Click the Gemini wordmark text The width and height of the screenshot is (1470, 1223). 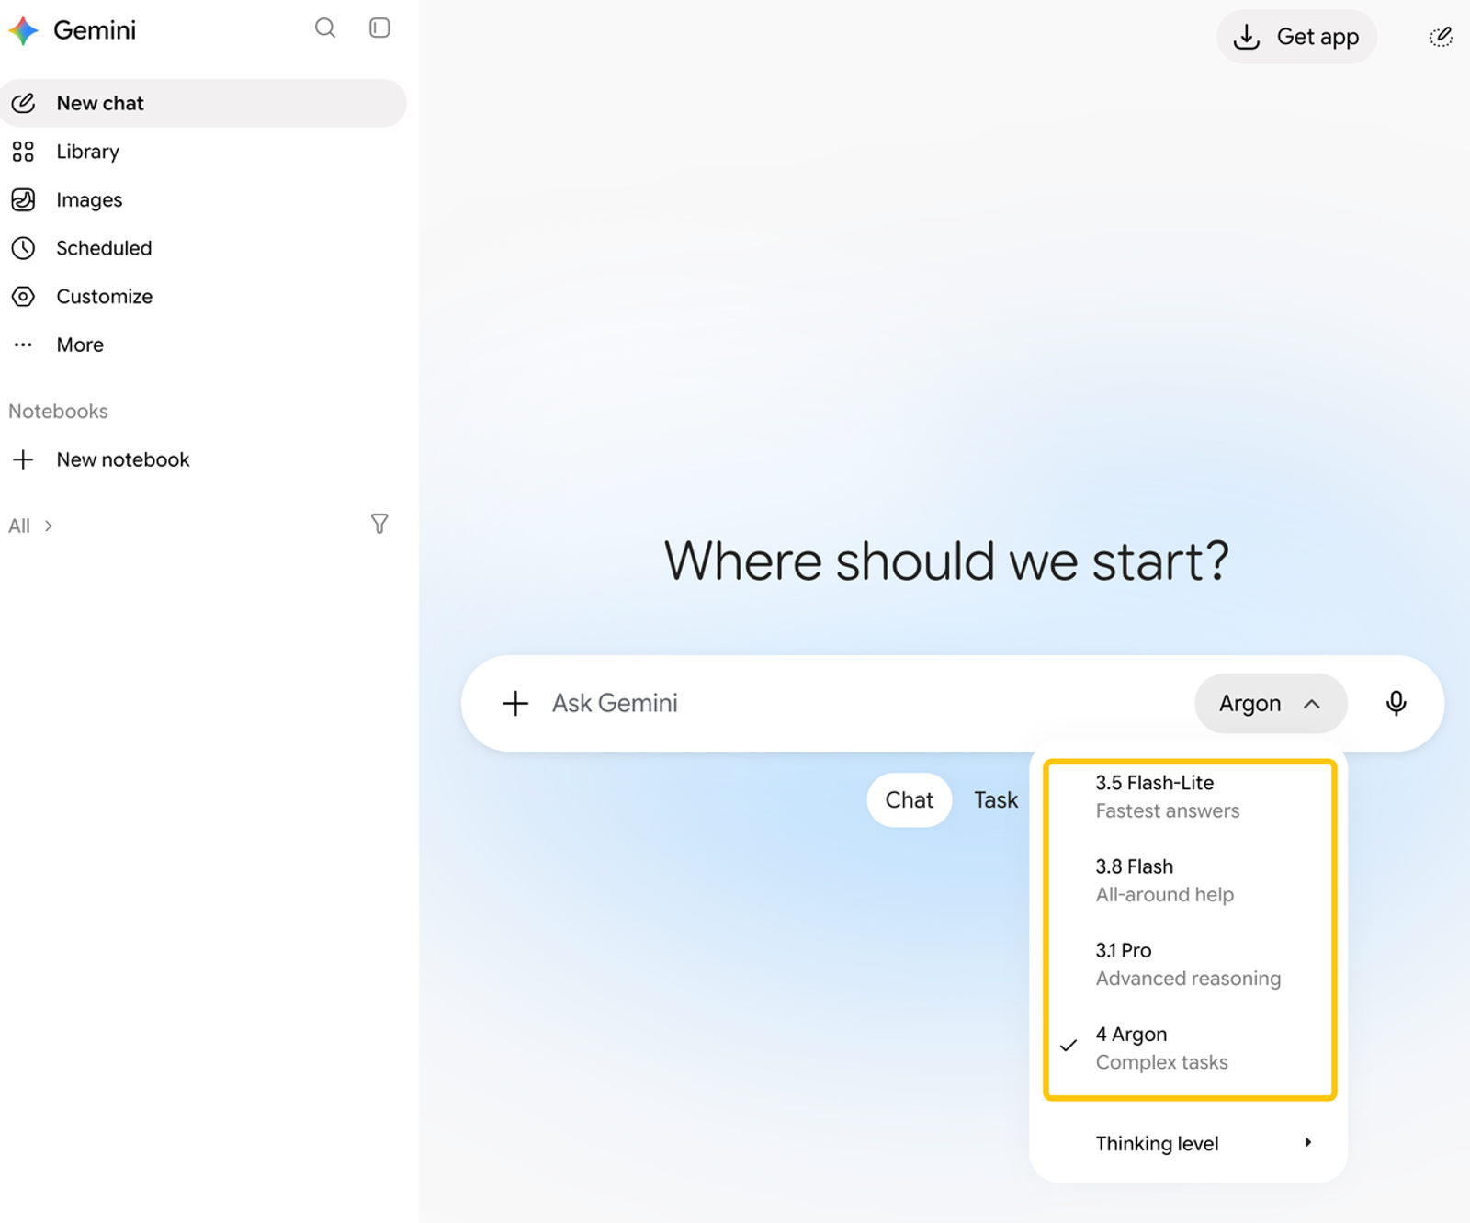coord(95,30)
